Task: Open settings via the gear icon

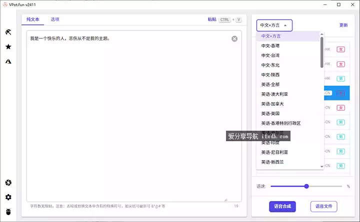Action: coord(8,197)
